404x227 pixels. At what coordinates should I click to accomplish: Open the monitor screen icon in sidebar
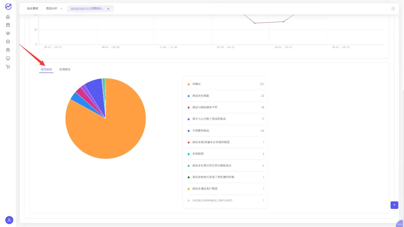(8, 58)
